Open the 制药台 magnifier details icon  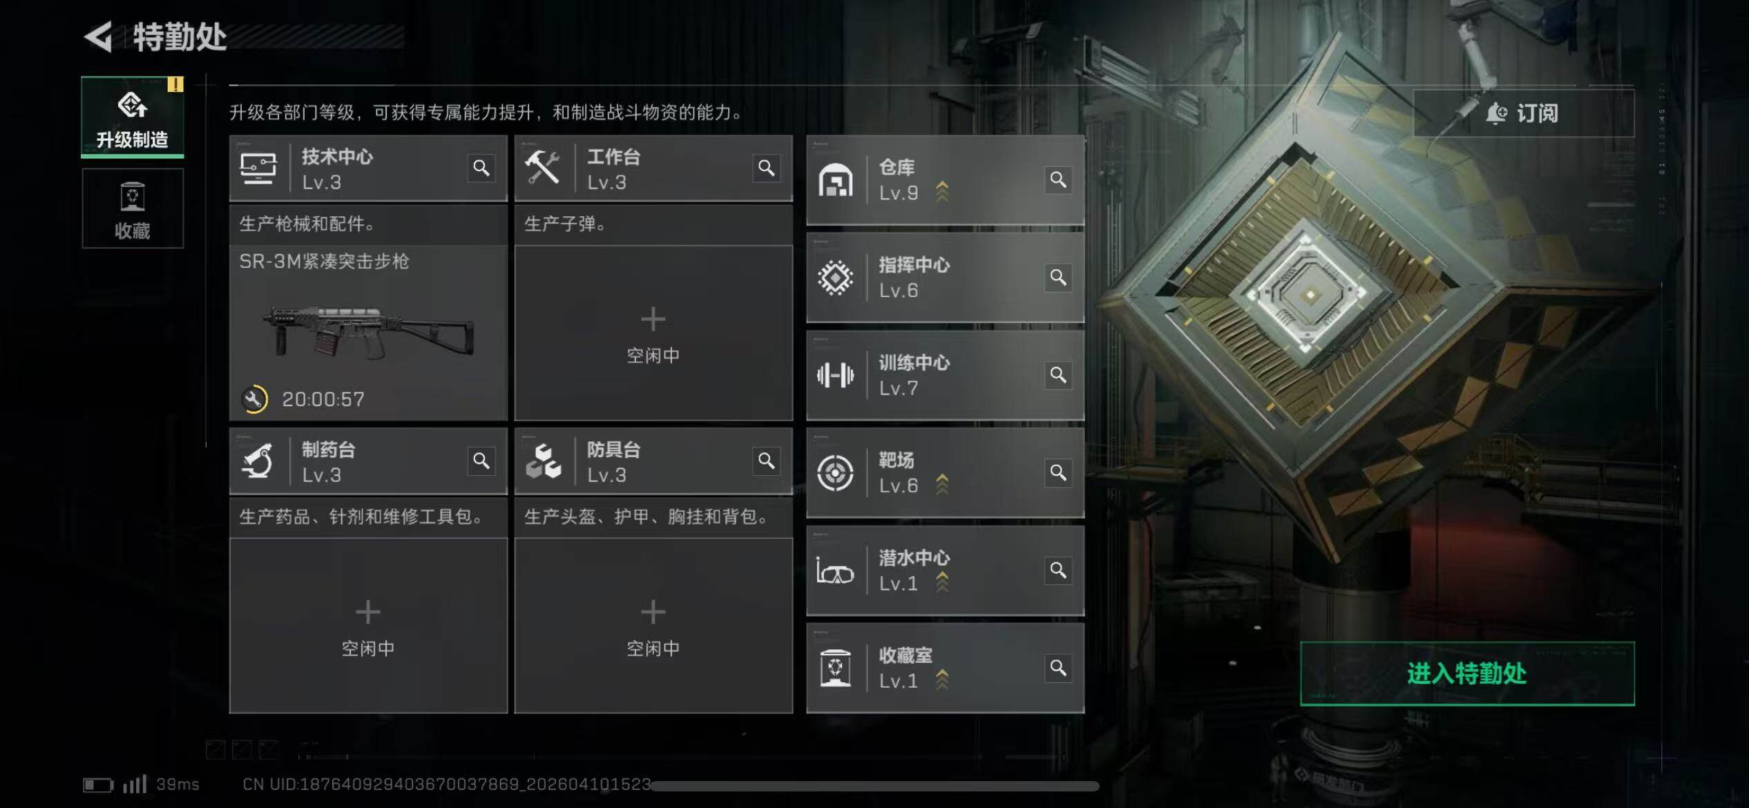point(481,461)
